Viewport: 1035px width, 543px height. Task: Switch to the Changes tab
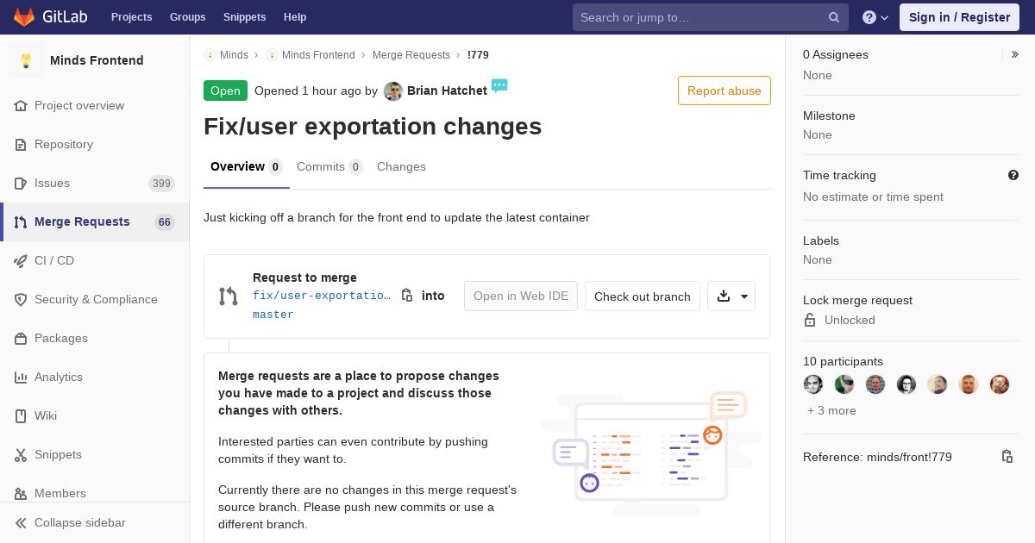click(x=401, y=166)
